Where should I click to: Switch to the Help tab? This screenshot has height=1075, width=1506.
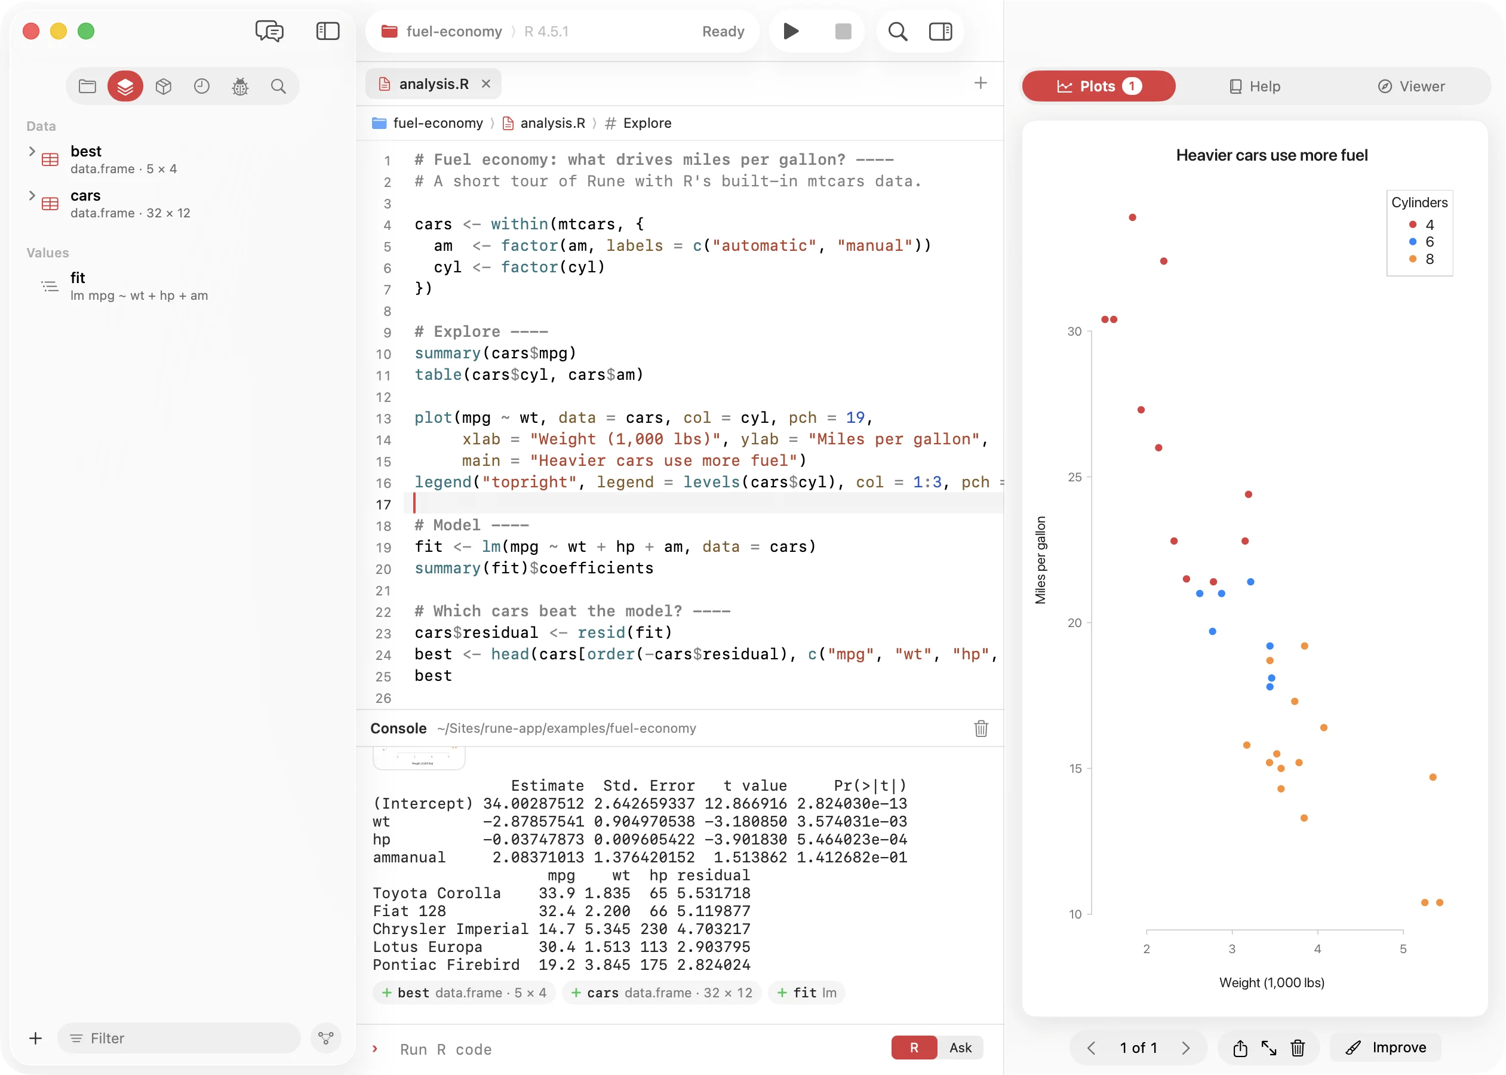(x=1255, y=86)
